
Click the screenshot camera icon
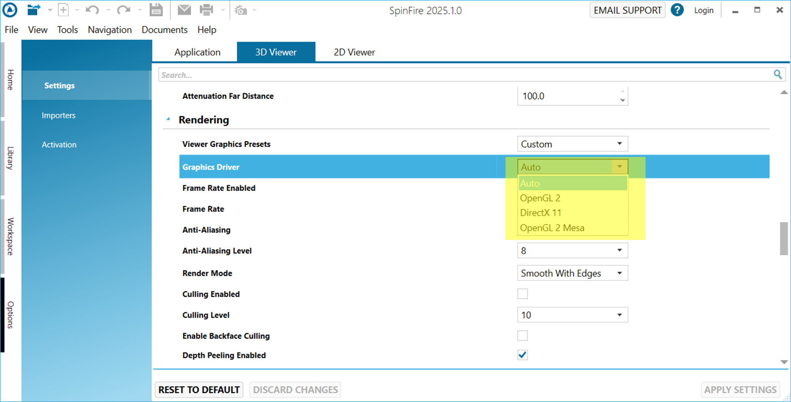tap(240, 10)
